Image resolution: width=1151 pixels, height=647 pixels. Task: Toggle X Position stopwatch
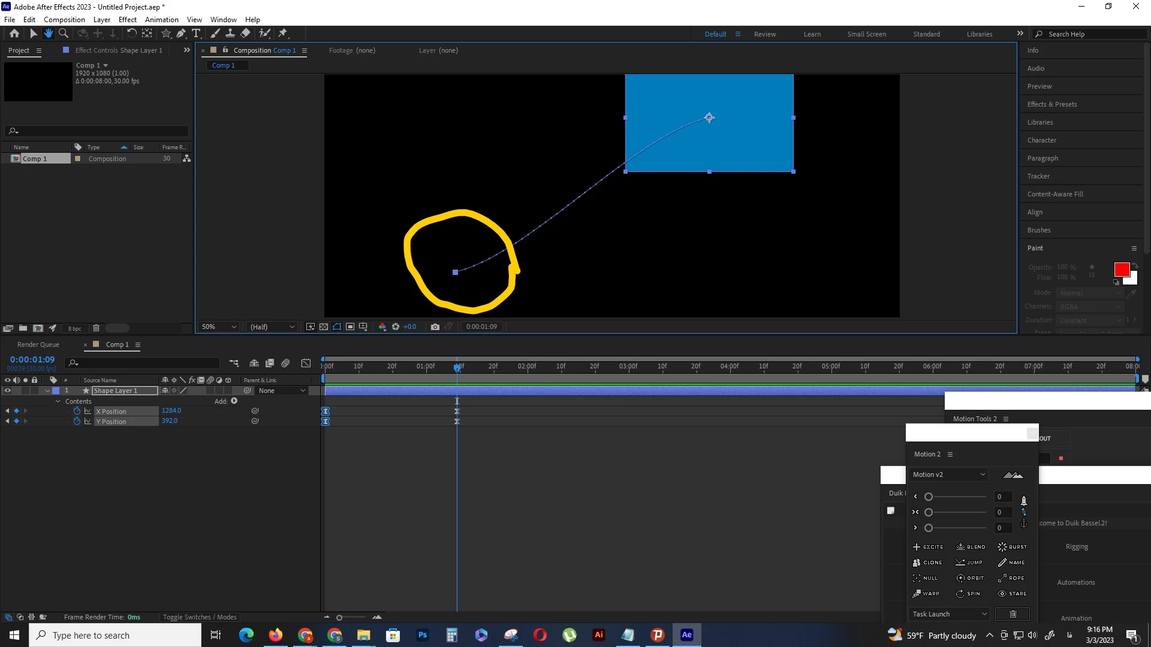pos(77,411)
